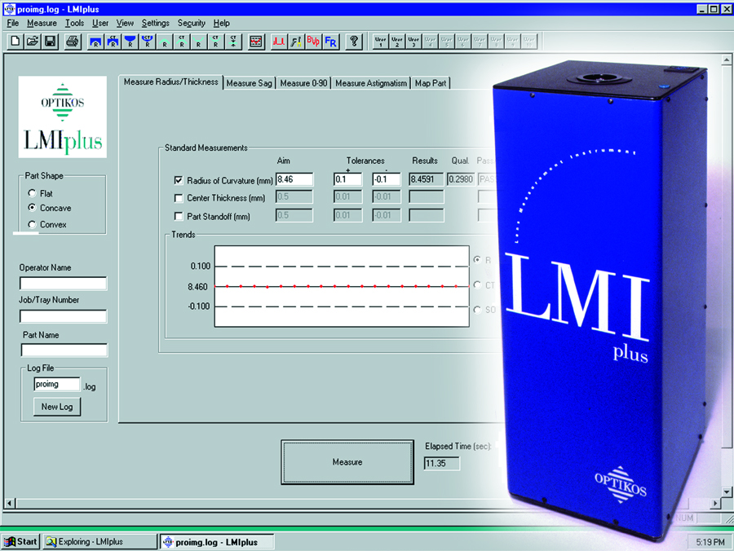This screenshot has width=734, height=551.
Task: Switch to the Map Part tab
Action: point(431,83)
